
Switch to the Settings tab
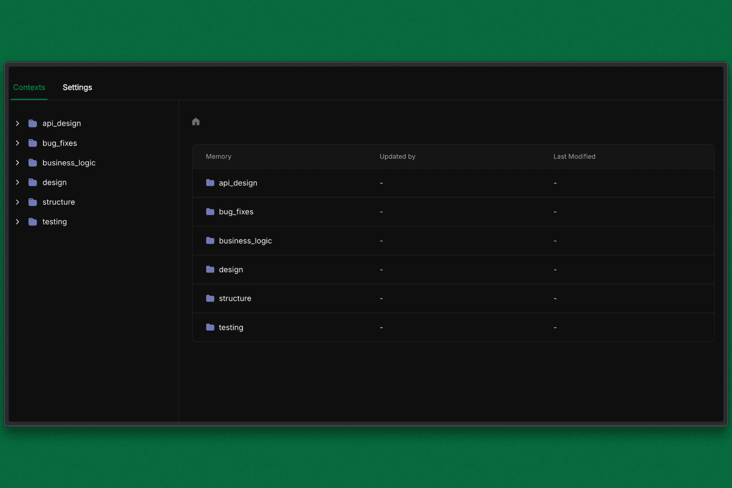point(77,87)
